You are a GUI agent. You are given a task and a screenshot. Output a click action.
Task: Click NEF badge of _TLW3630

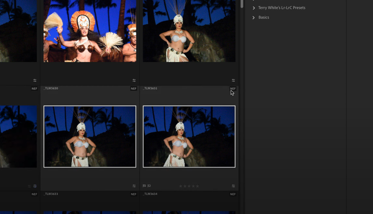(134, 88)
